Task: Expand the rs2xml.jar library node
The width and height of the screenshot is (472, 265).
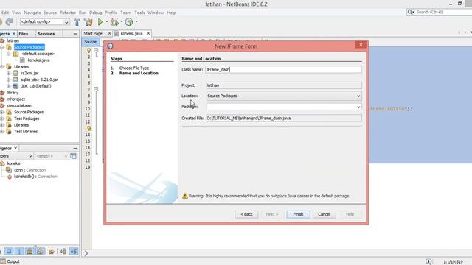Action: [x=8, y=73]
